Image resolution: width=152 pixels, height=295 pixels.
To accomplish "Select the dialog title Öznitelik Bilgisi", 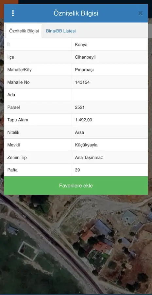I will [76, 13].
